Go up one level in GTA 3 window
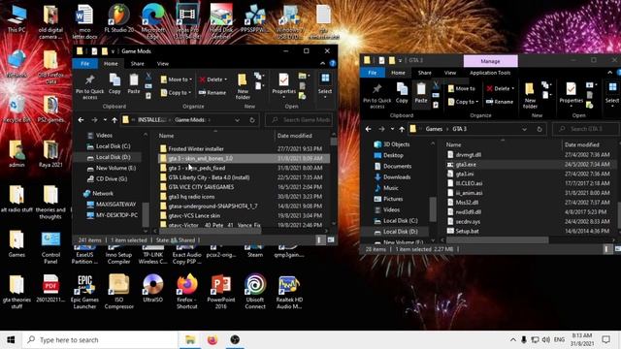 coord(402,129)
